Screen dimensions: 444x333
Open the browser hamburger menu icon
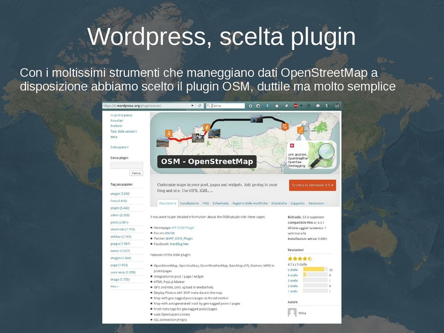(x=337, y=105)
